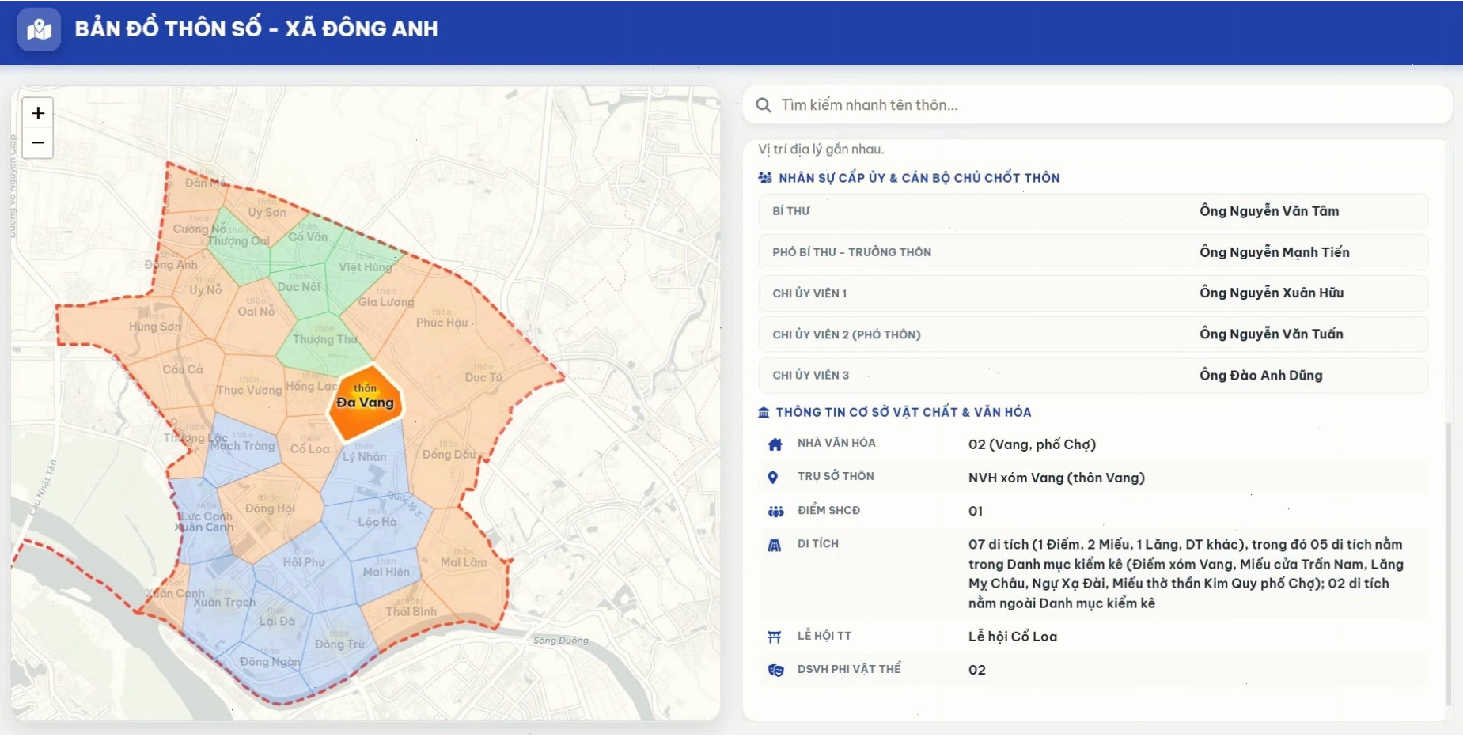Select Dục Tú village region on map
Screen dimensions: 1463x737
(x=483, y=378)
